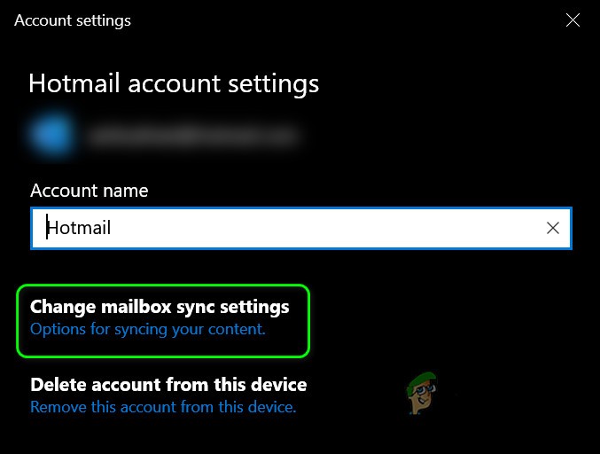Click the blurred email address text

click(x=192, y=136)
